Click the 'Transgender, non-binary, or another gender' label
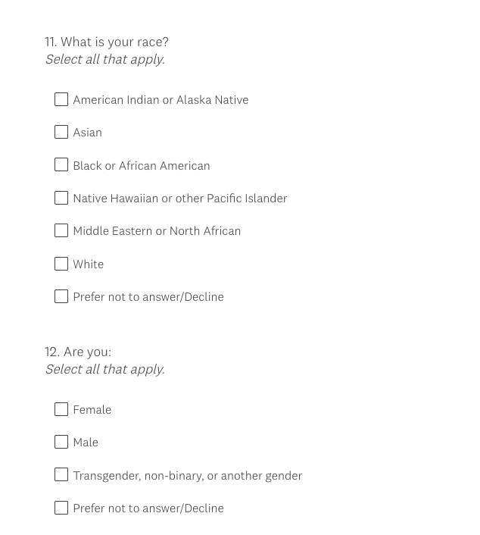This screenshot has width=480, height=535. coord(187,476)
